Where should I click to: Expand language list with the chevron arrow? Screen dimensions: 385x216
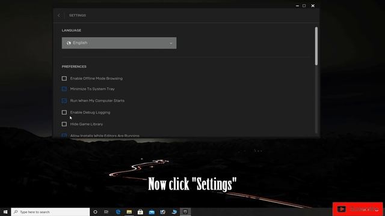[x=171, y=43]
